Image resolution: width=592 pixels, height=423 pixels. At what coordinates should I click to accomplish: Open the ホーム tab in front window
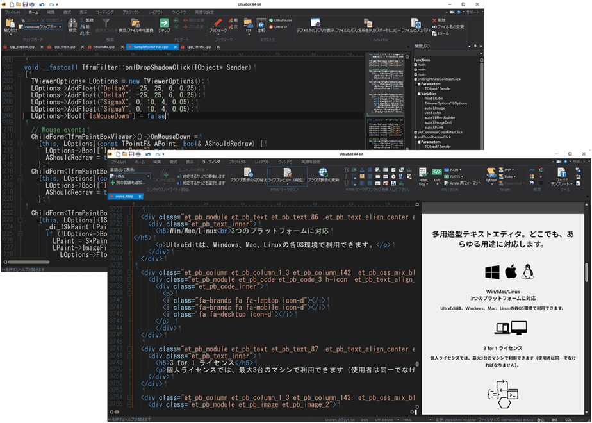139,162
